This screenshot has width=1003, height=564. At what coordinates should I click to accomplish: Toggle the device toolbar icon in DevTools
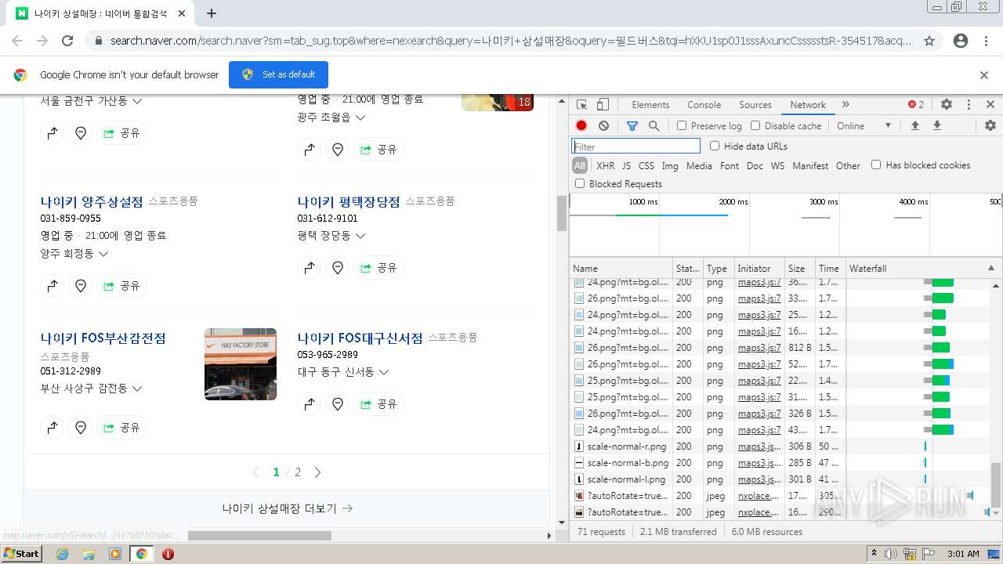click(603, 104)
